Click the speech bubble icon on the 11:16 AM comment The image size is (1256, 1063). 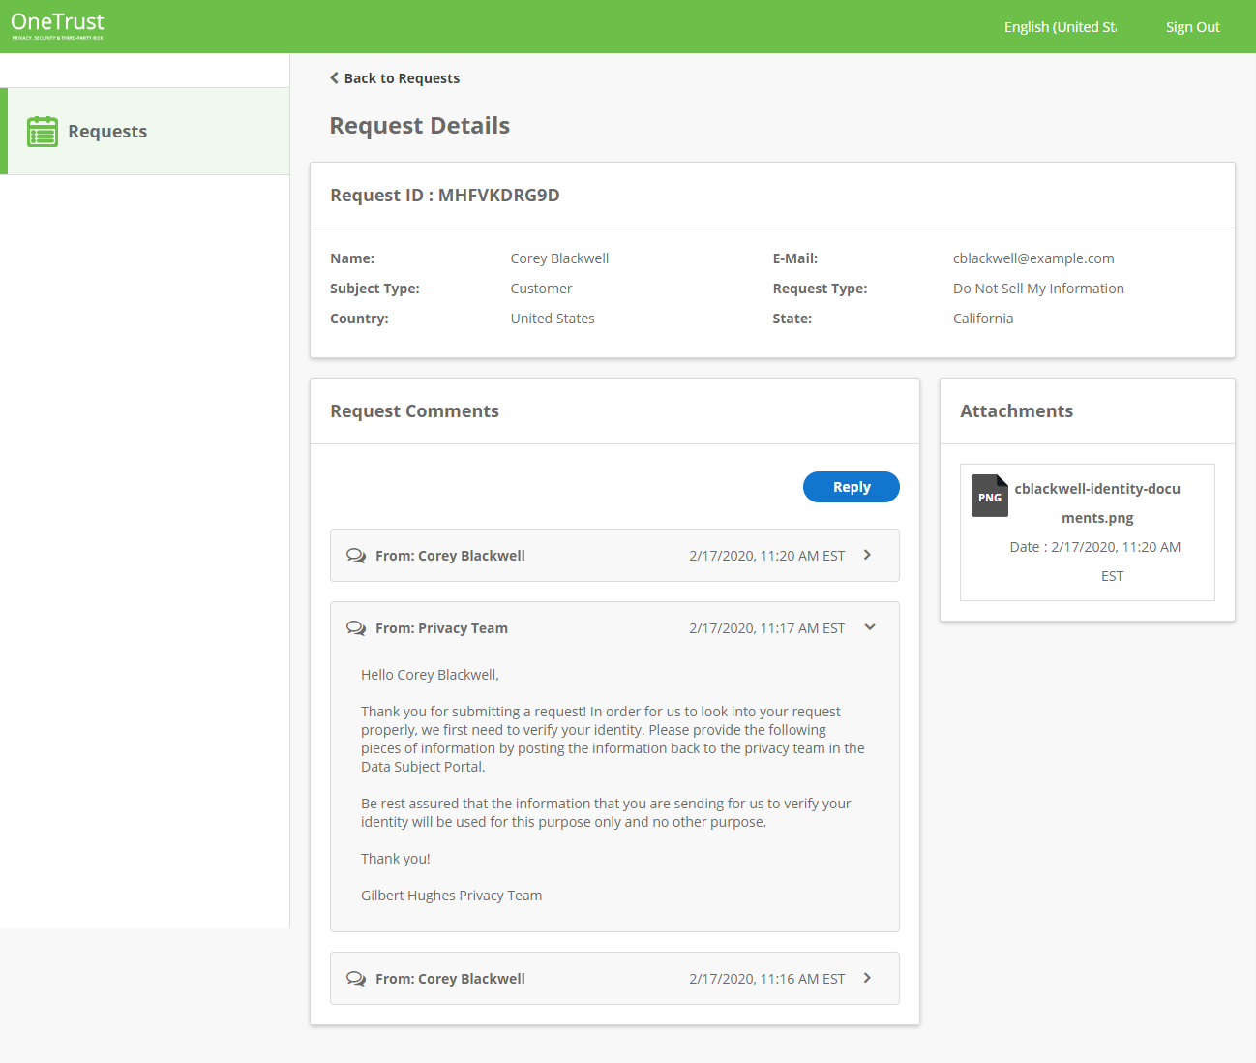[356, 978]
